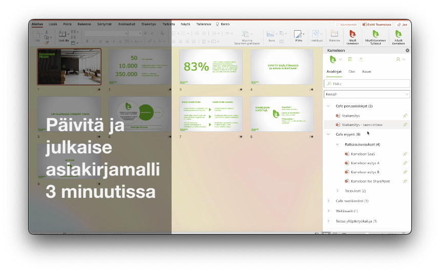The height and width of the screenshot is (272, 440).
Task: Select the 83% slide 3 thumbnail
Action: [211, 66]
